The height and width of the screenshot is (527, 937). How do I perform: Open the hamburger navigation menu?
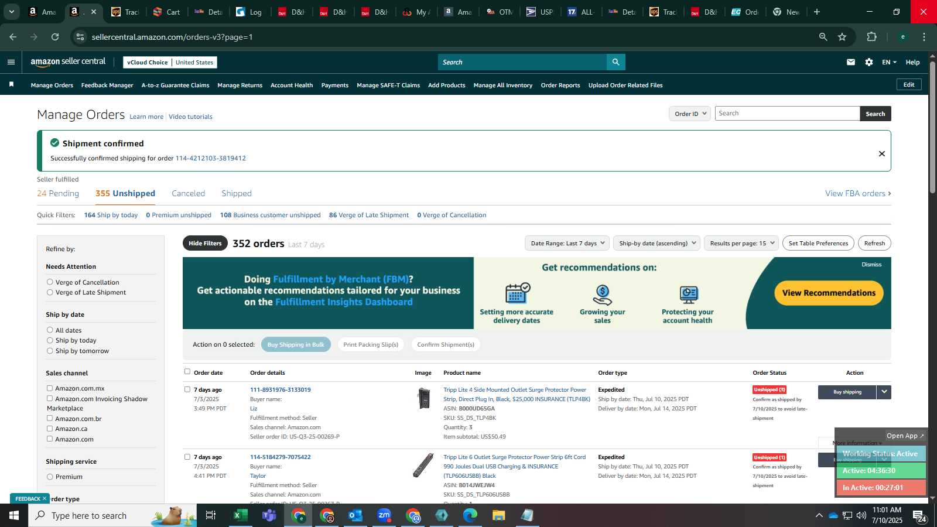11,62
